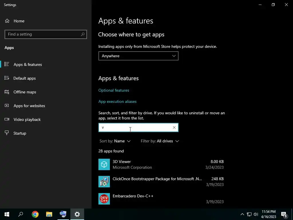This screenshot has width=293, height=220.
Task: Open App execution aliases link
Action: (117, 101)
